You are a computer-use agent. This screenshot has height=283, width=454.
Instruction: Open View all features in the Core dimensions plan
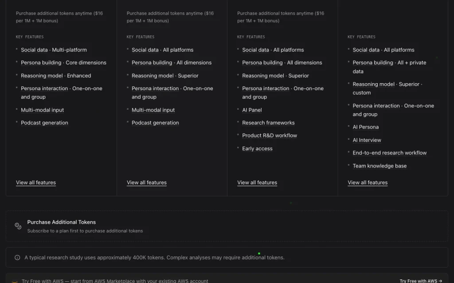[36, 183]
